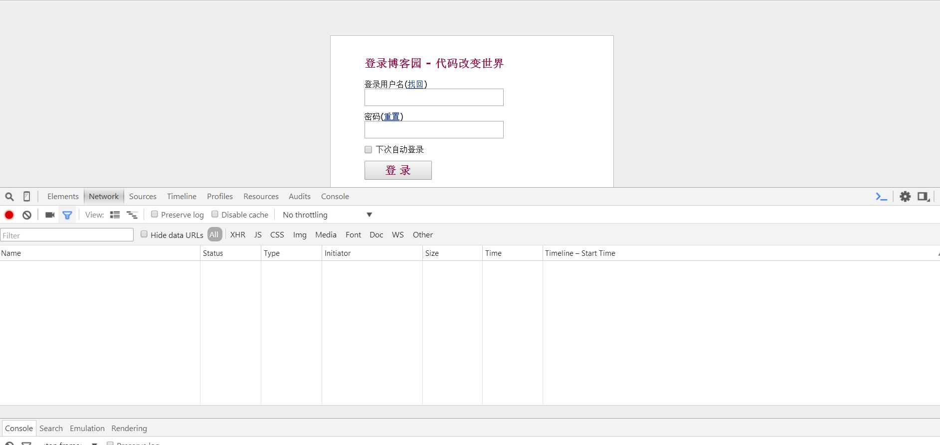Screen dimensions: 940x445
Task: Filter requests by Other
Action: point(423,235)
